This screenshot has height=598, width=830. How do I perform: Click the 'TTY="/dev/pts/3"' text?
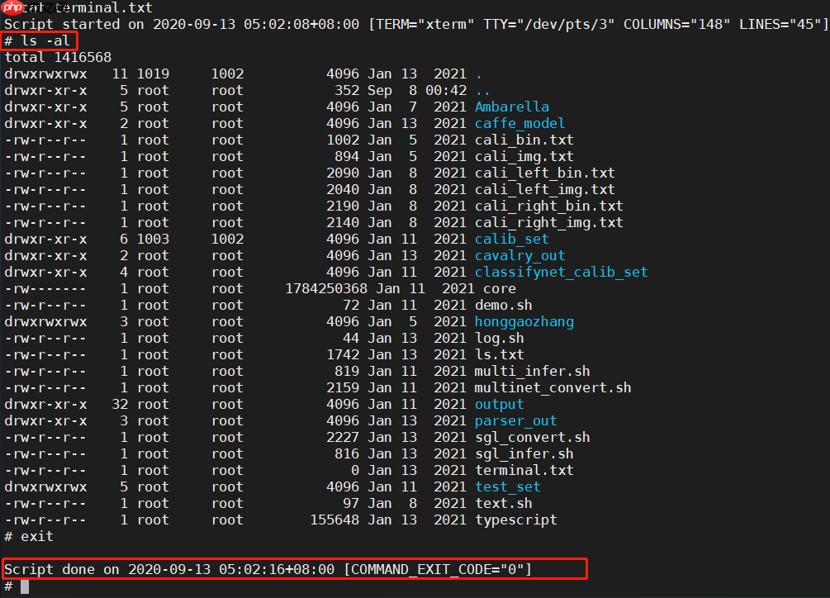pyautogui.click(x=549, y=24)
